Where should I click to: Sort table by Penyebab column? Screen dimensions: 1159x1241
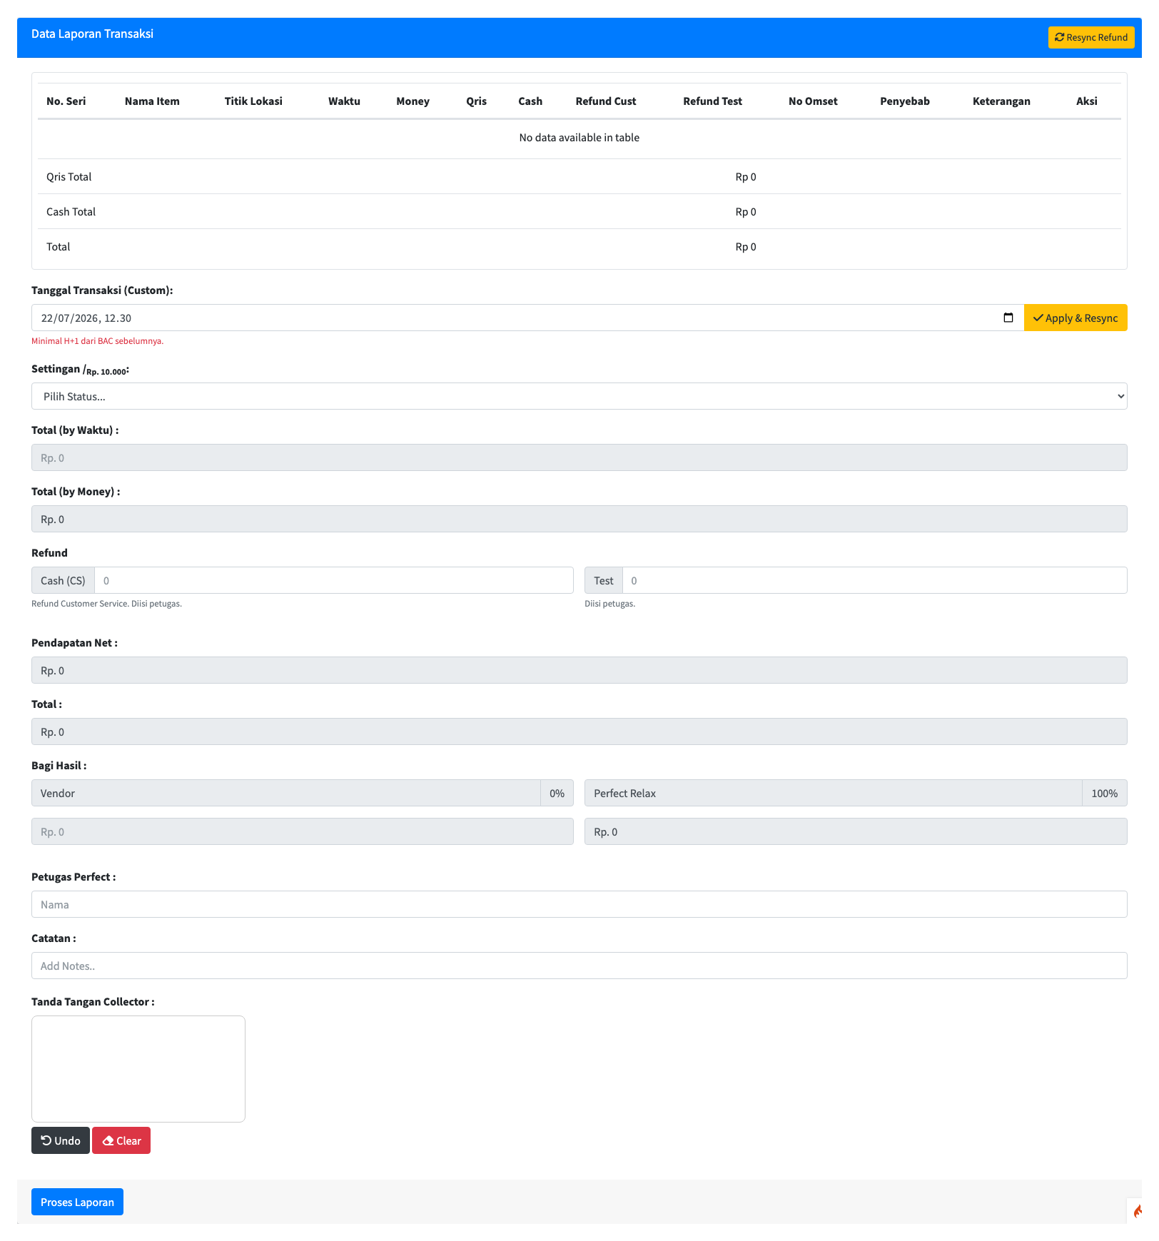(904, 101)
